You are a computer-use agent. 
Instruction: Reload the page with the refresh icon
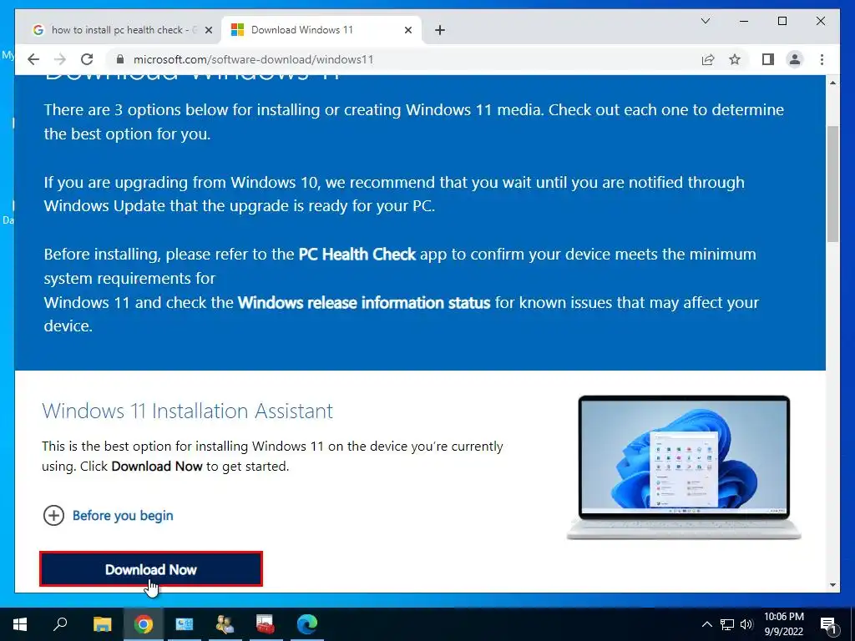click(x=87, y=59)
